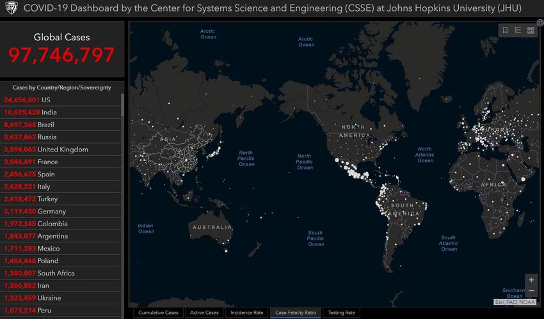Image resolution: width=544 pixels, height=319 pixels.
Task: Select Argentina in the cases list
Action: click(x=60, y=236)
